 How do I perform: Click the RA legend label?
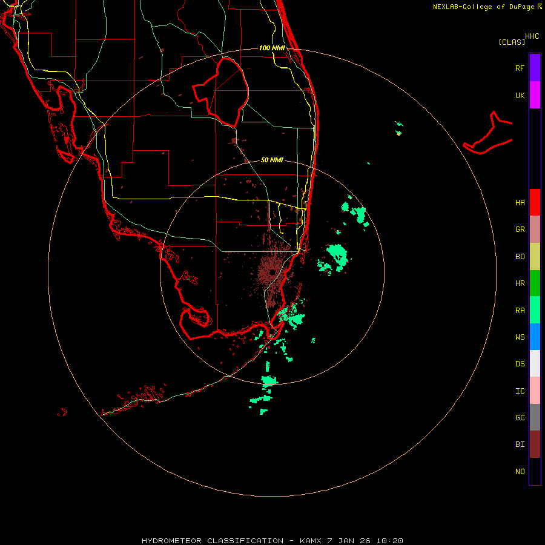point(520,311)
